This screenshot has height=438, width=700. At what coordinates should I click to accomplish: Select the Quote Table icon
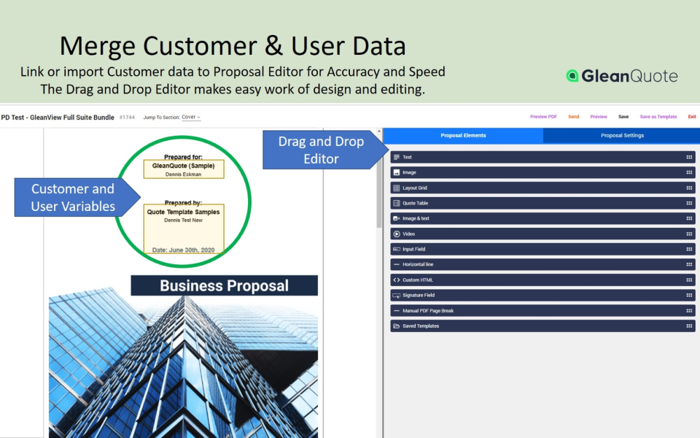click(x=396, y=202)
